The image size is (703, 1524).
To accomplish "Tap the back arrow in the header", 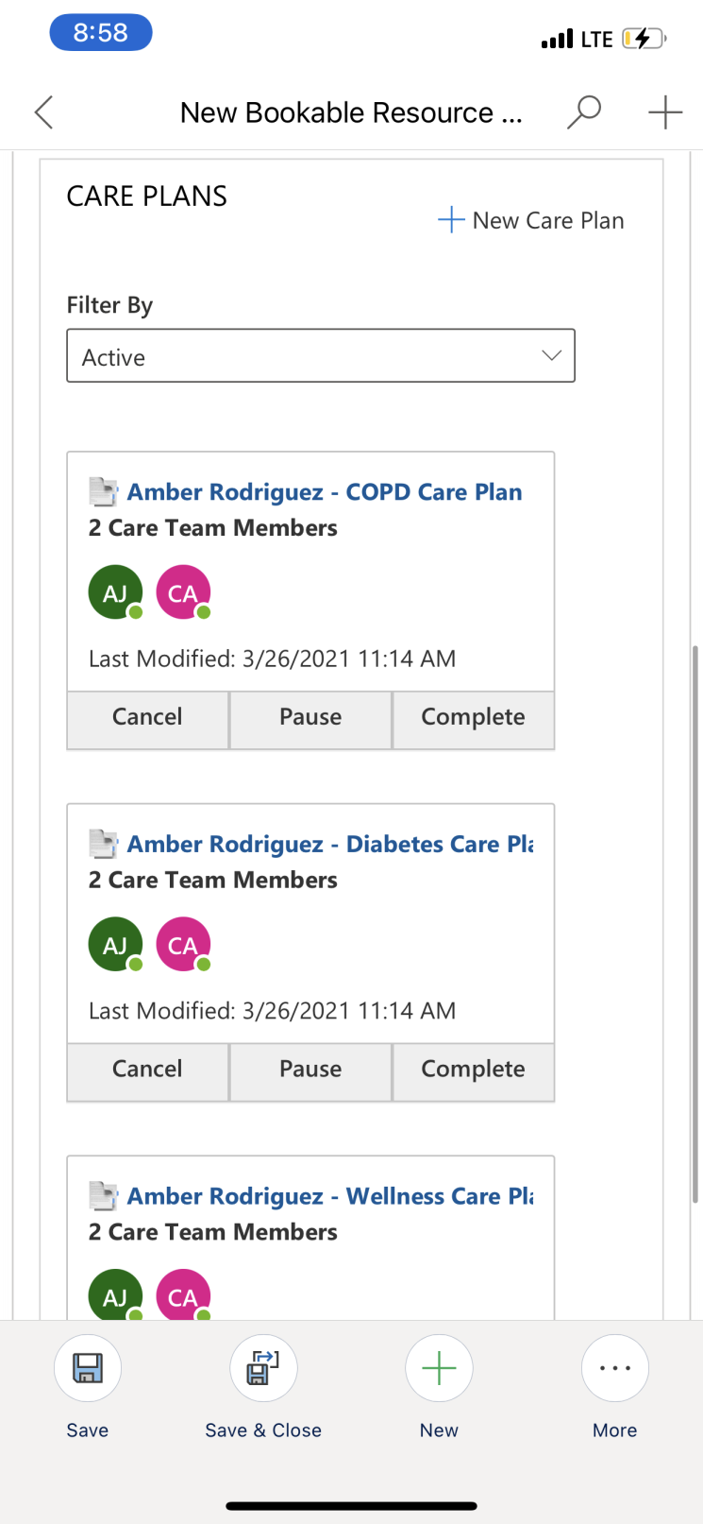I will click(43, 112).
